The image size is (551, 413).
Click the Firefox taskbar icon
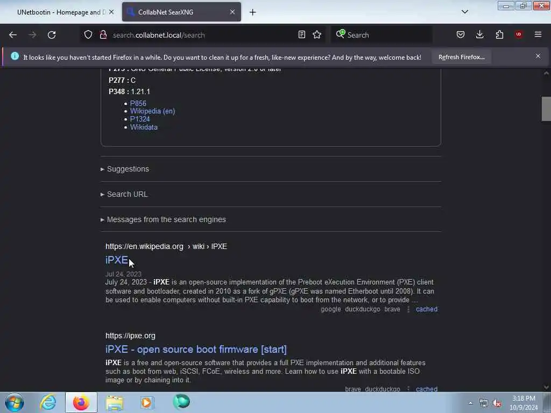click(81, 402)
